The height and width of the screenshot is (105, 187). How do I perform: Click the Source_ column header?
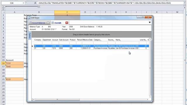[111, 40]
